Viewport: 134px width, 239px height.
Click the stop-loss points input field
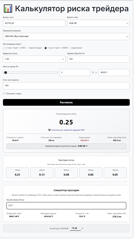coord(66,86)
